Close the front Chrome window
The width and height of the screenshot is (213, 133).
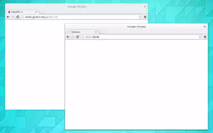(x=205, y=27)
